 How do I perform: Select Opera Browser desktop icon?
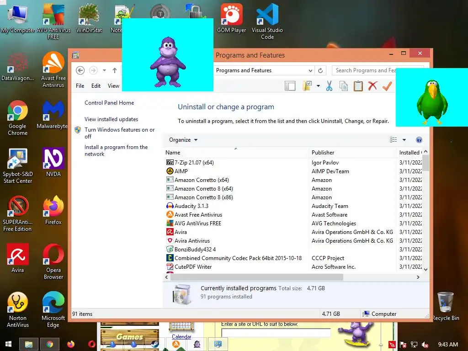(53, 262)
